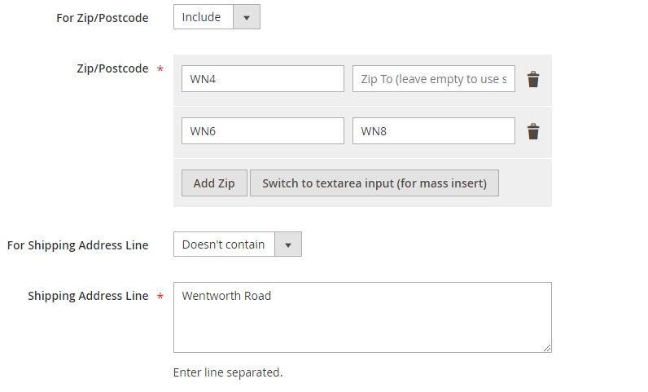The image size is (648, 392).
Task: Focus the WN4 zip from field
Action: (263, 79)
